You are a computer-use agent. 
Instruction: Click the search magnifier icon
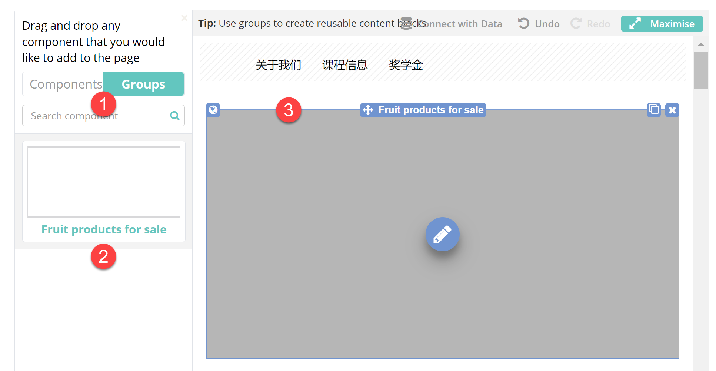pyautogui.click(x=175, y=116)
